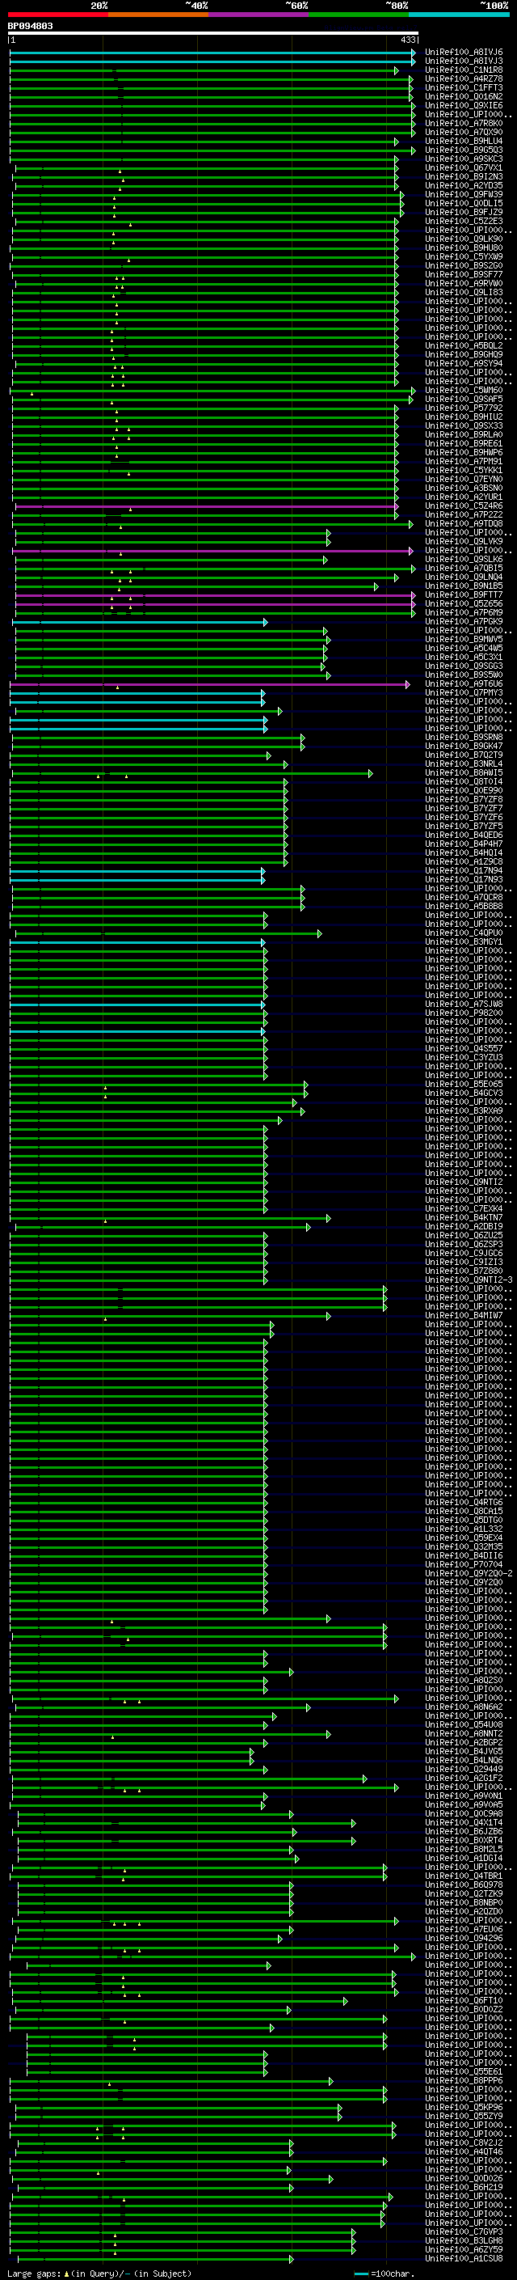Click hit label UniRef100_Q9SGG3
Viewport: 517px width, 2280px height.
[464, 666]
